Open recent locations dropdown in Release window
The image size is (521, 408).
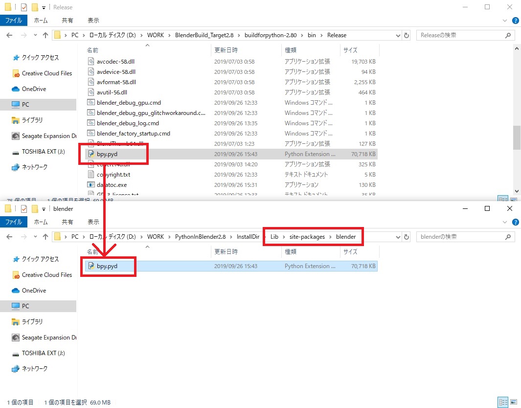[x=35, y=35]
